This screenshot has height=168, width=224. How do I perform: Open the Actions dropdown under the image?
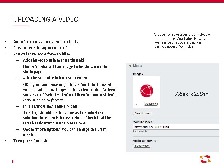151,104
